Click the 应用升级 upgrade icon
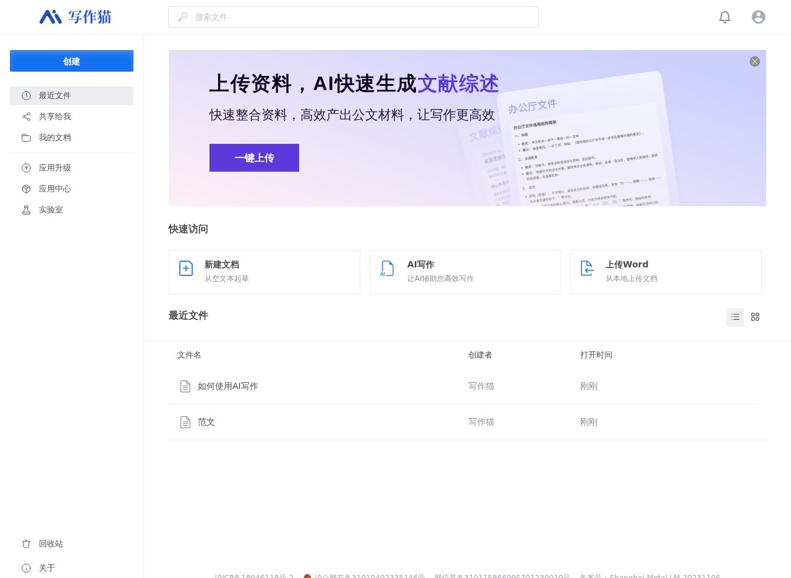 26,167
